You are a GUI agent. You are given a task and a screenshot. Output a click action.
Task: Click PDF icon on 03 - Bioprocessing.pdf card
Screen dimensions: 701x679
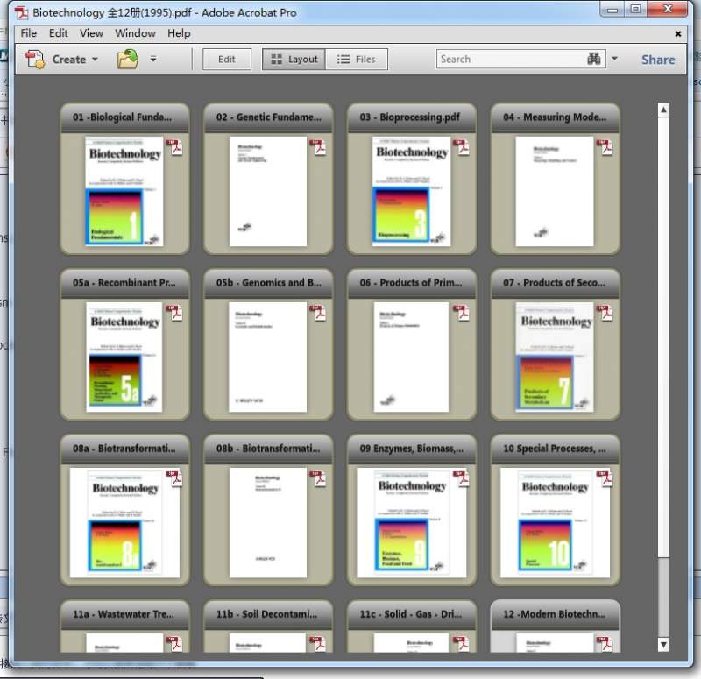click(x=462, y=147)
